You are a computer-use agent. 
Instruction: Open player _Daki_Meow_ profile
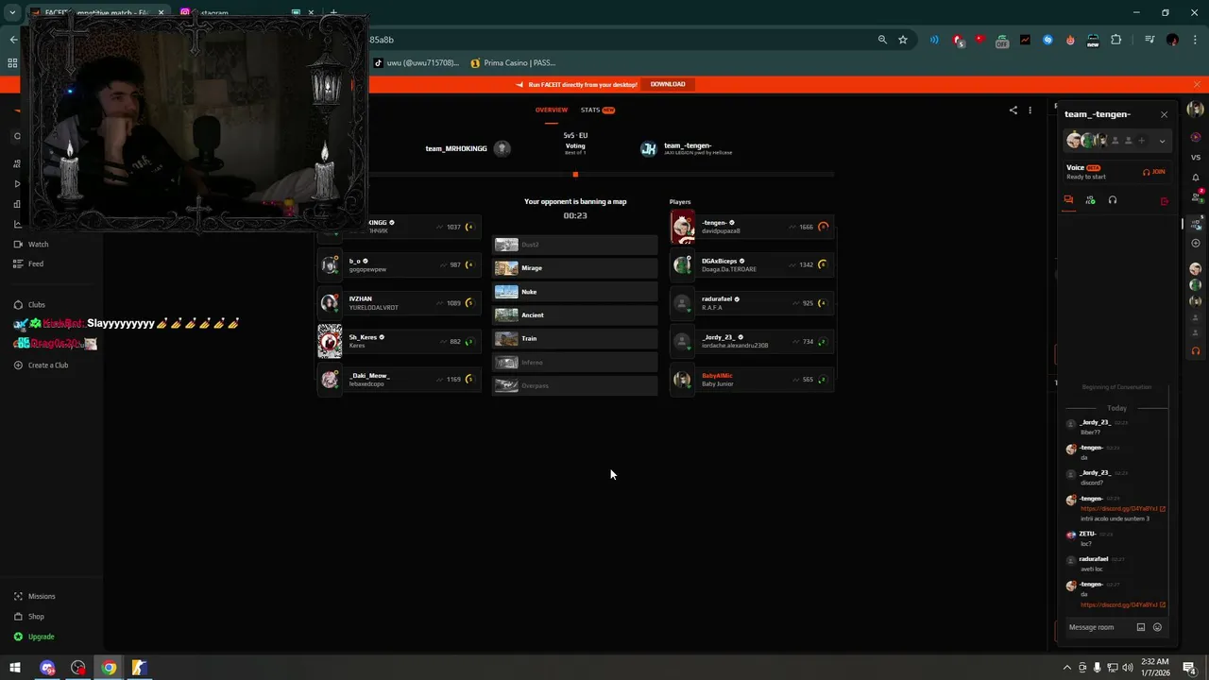point(400,380)
